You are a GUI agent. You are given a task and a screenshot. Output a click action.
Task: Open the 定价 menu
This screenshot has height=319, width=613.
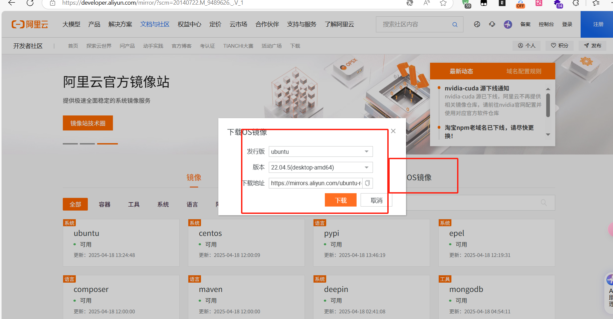pyautogui.click(x=215, y=24)
